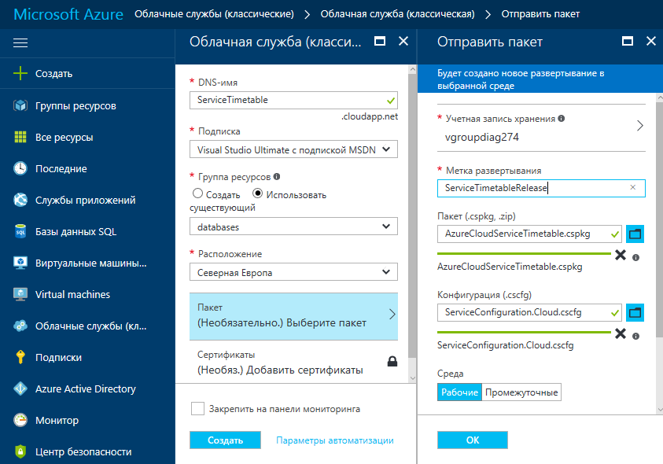Screen dimensions: 663x464
Task: Open the Расположение Северная Европа dropdown
Action: click(293, 272)
